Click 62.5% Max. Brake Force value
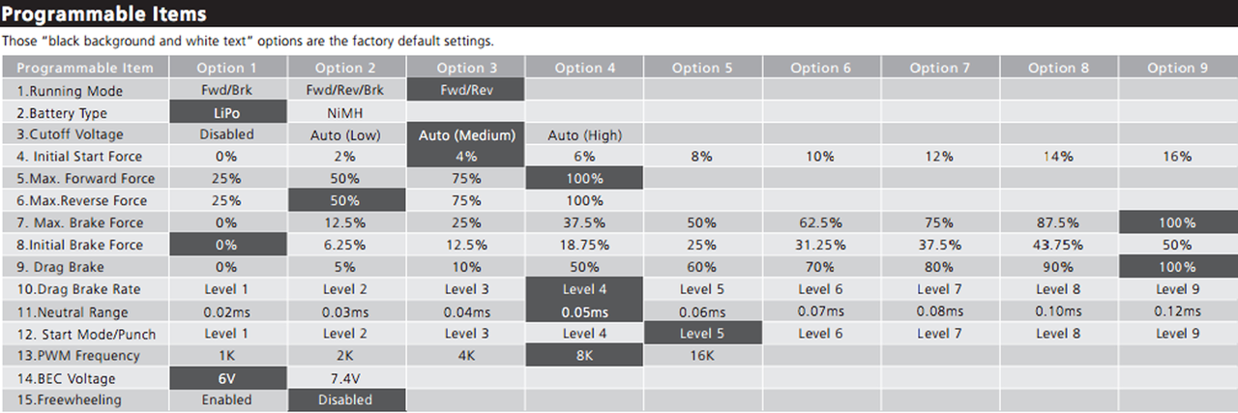The image size is (1238, 413). click(820, 222)
